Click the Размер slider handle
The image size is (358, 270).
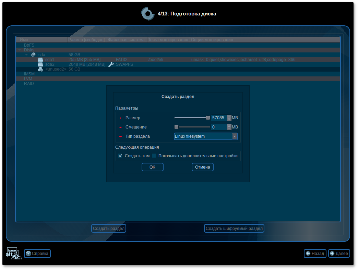pyautogui.click(x=208, y=118)
